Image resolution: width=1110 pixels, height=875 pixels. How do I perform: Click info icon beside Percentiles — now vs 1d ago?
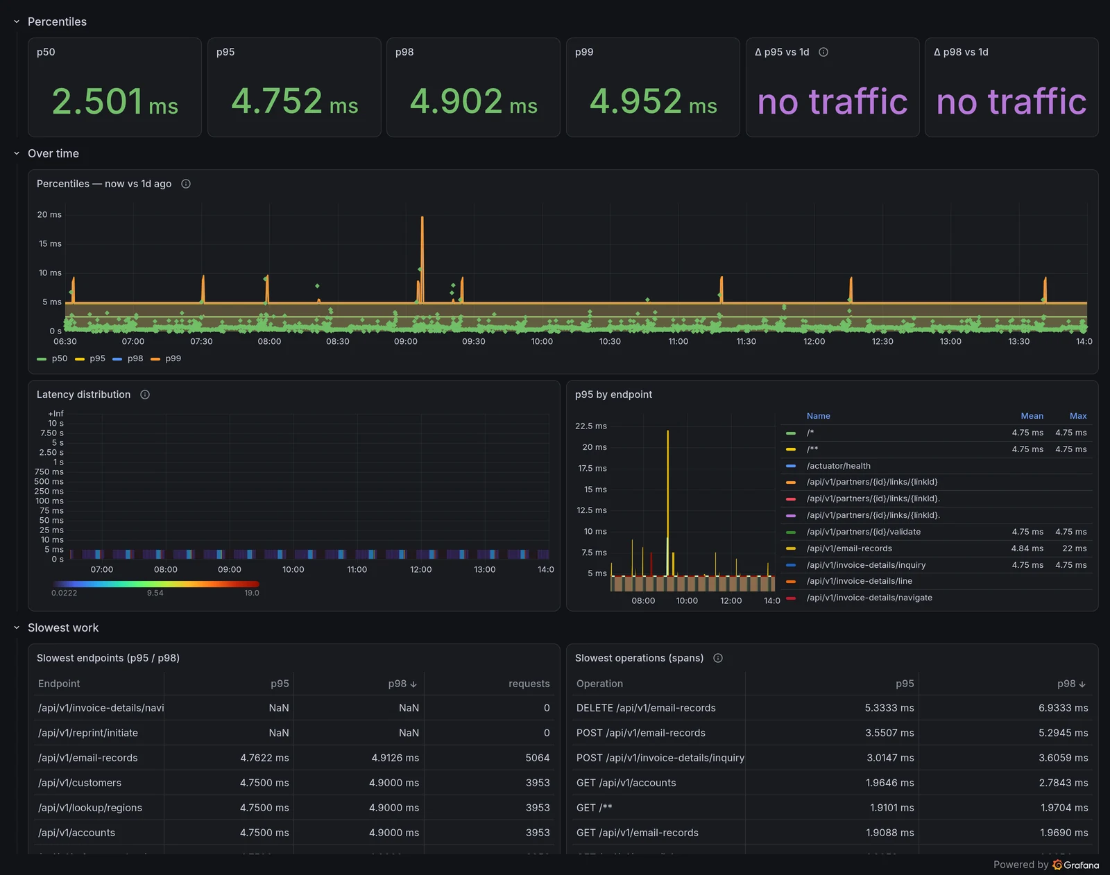click(x=186, y=184)
